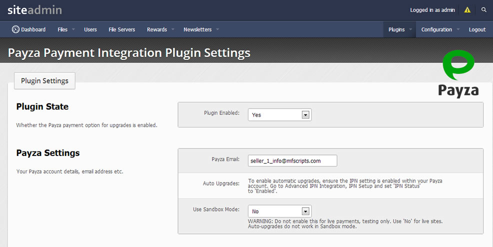The width and height of the screenshot is (493, 247).
Task: Click the Payza Email input field
Action: (292, 160)
